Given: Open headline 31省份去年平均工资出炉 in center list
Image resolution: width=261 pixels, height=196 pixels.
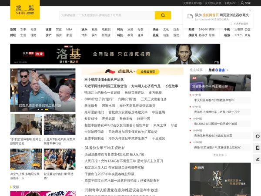Looking at the screenshot, I should (105, 148).
